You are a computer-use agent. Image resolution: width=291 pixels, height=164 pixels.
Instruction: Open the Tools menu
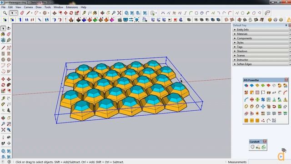click(47, 7)
